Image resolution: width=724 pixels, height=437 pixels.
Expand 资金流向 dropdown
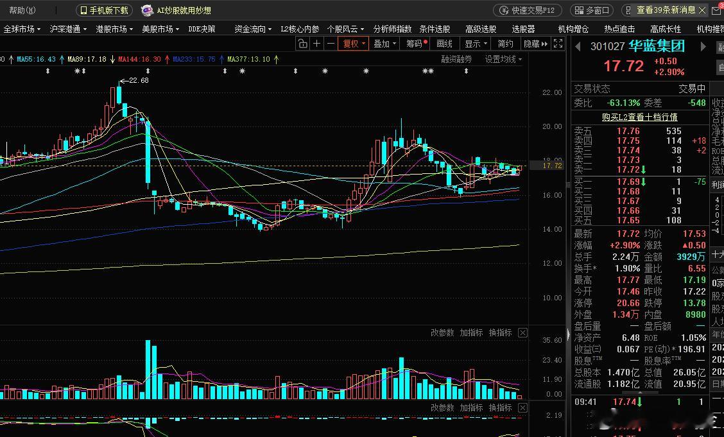(x=253, y=29)
